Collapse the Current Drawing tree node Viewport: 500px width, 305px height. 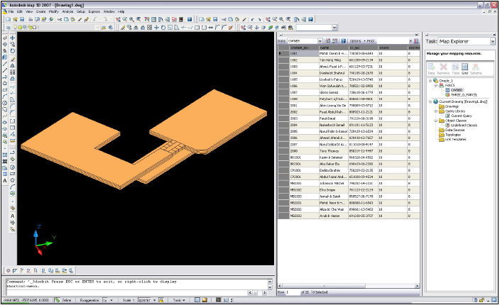[430, 101]
